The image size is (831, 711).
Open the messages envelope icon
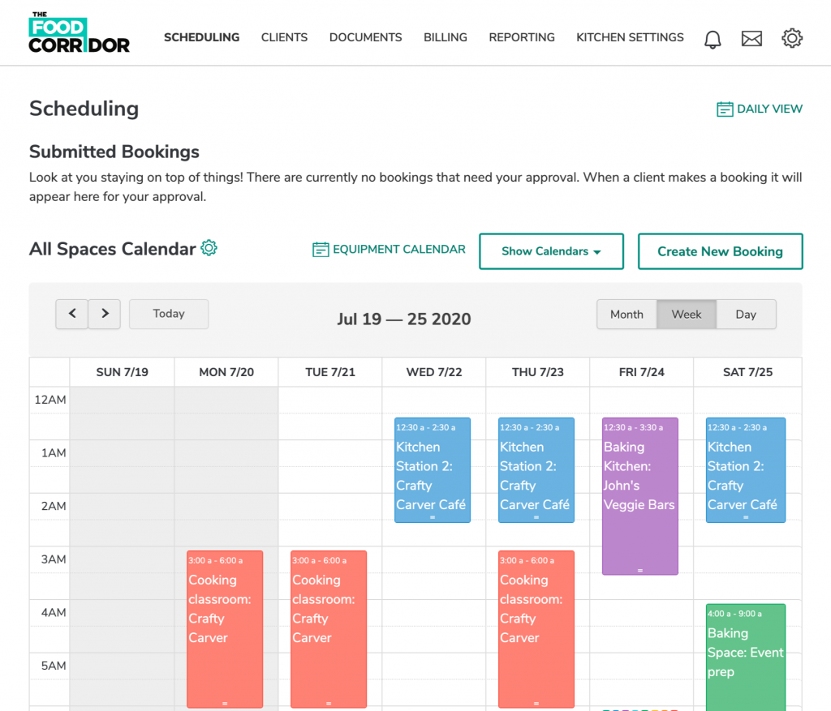tap(752, 38)
